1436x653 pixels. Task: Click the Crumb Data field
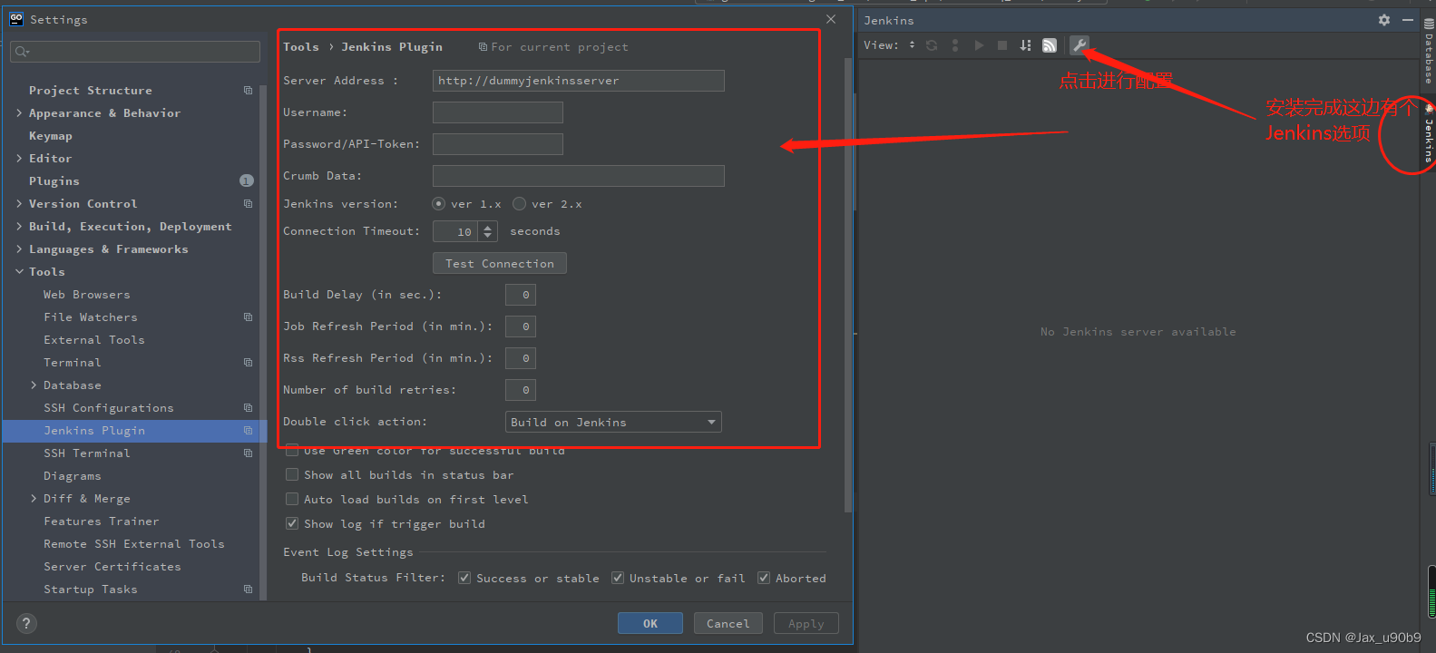point(579,176)
